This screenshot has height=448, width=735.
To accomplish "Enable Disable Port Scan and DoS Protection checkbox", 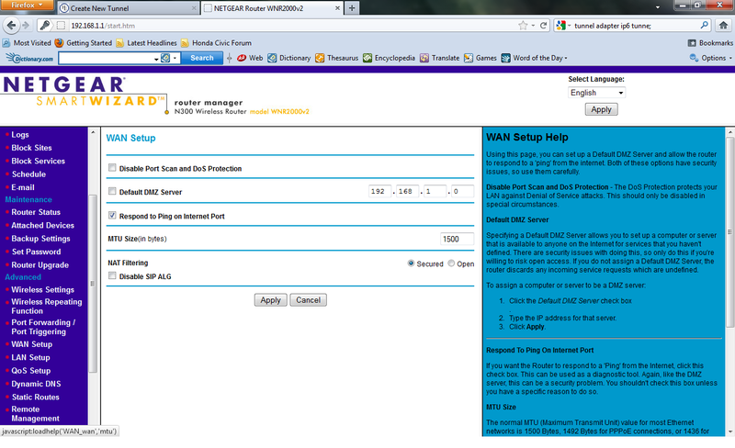I will pyautogui.click(x=112, y=169).
